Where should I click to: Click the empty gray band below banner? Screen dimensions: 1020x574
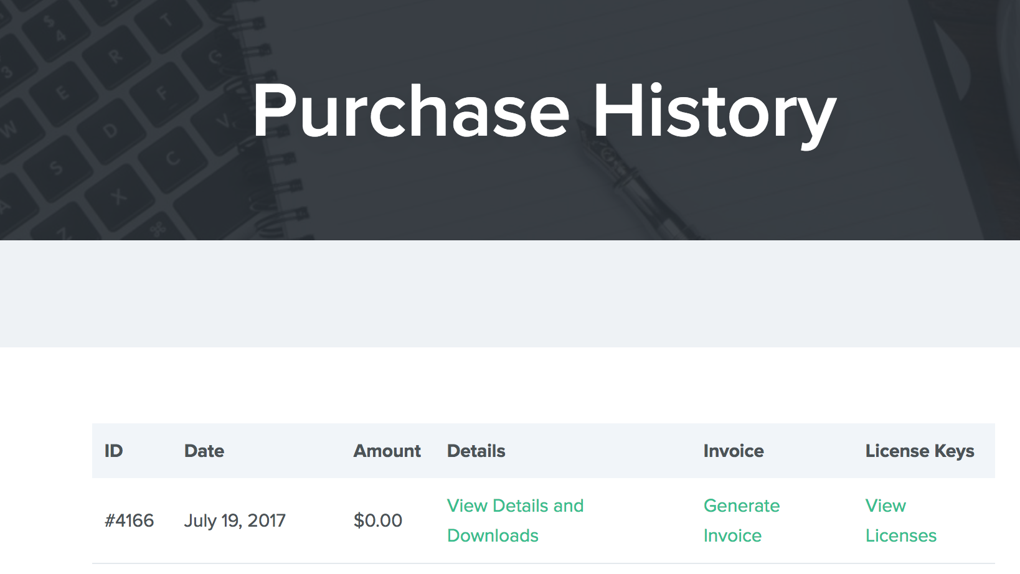510,294
